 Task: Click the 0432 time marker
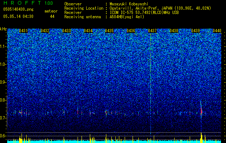coord(45,31)
